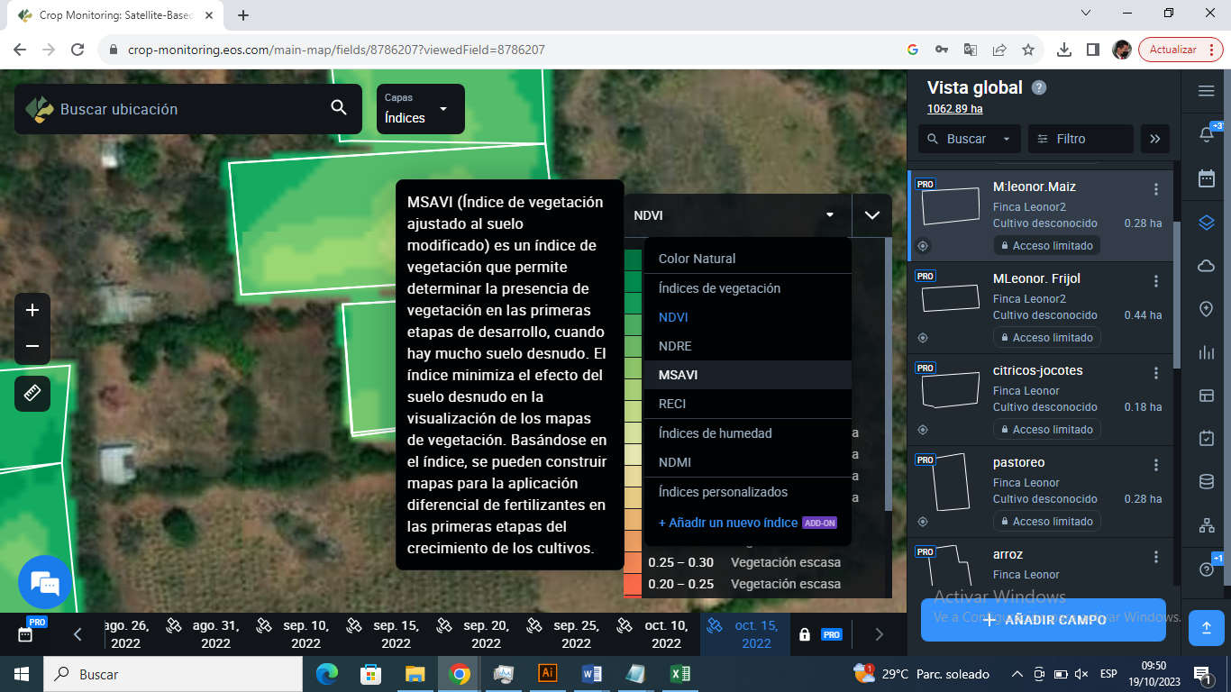Open the scouting location pin icon
The height and width of the screenshot is (692, 1231).
point(1206,309)
